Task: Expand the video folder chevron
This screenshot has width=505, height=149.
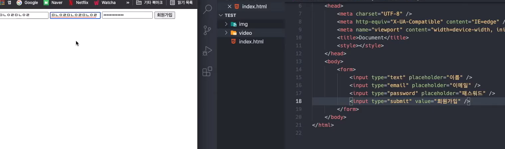Action: tap(226, 33)
